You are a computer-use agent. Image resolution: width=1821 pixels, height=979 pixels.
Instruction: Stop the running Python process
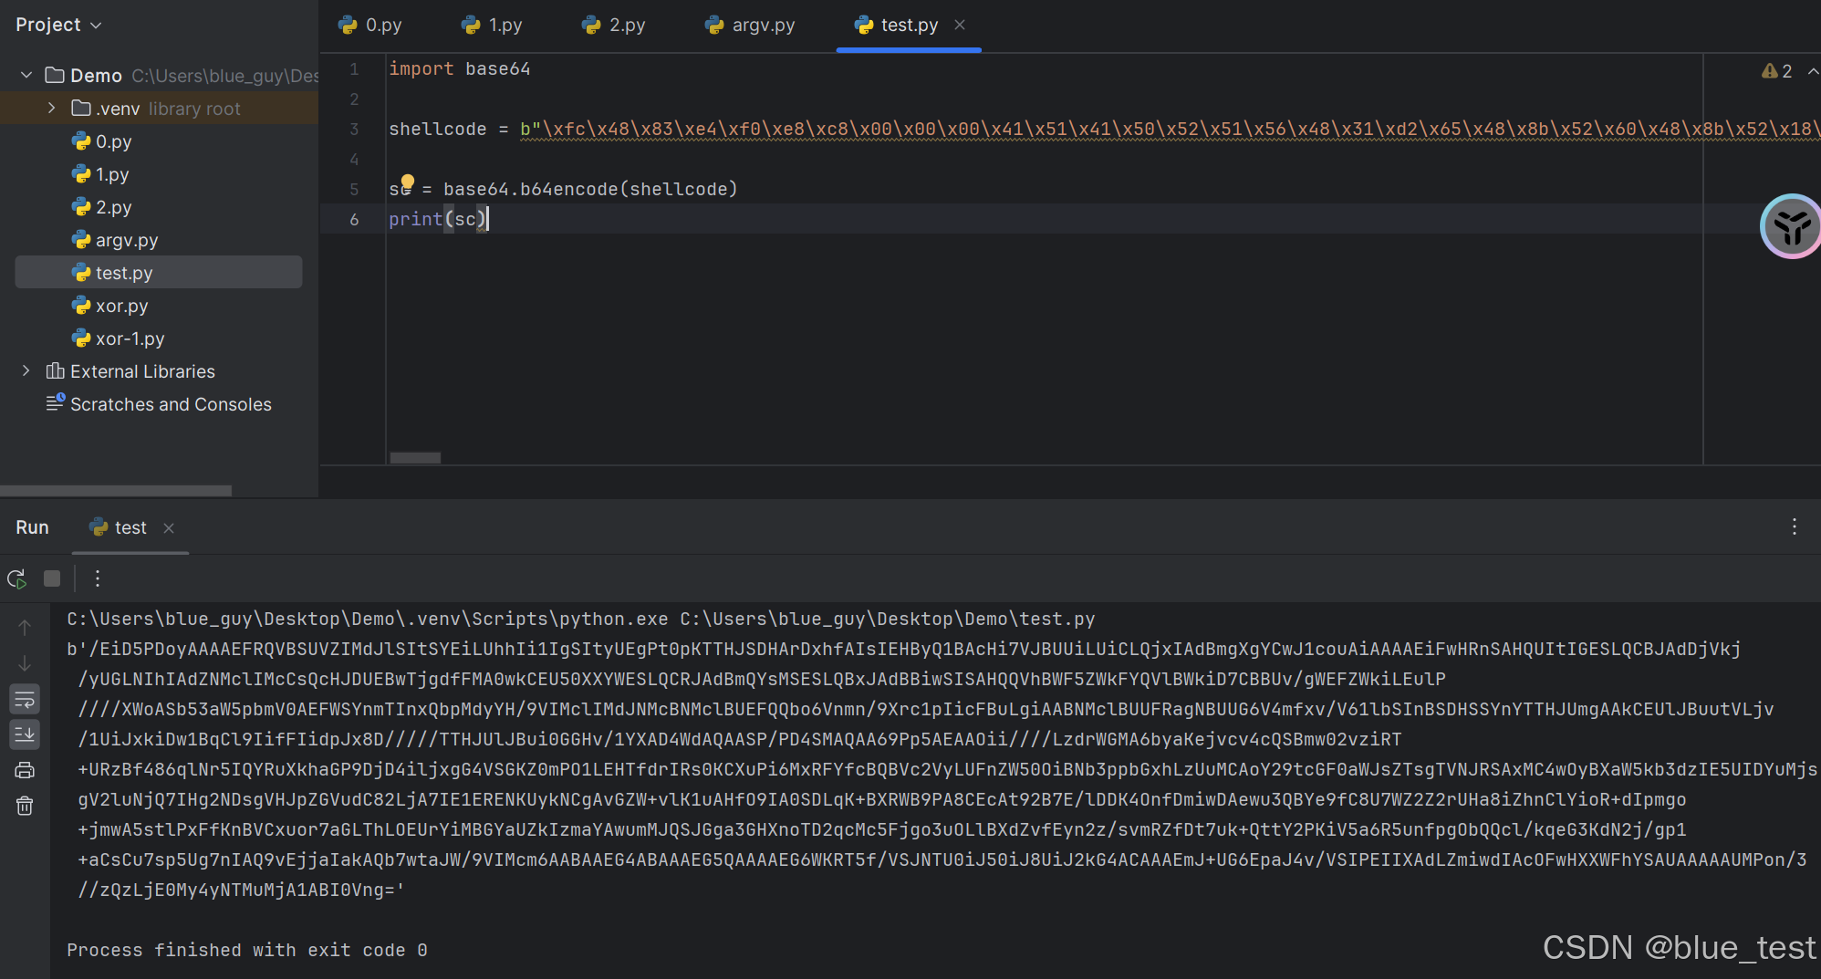tap(51, 578)
